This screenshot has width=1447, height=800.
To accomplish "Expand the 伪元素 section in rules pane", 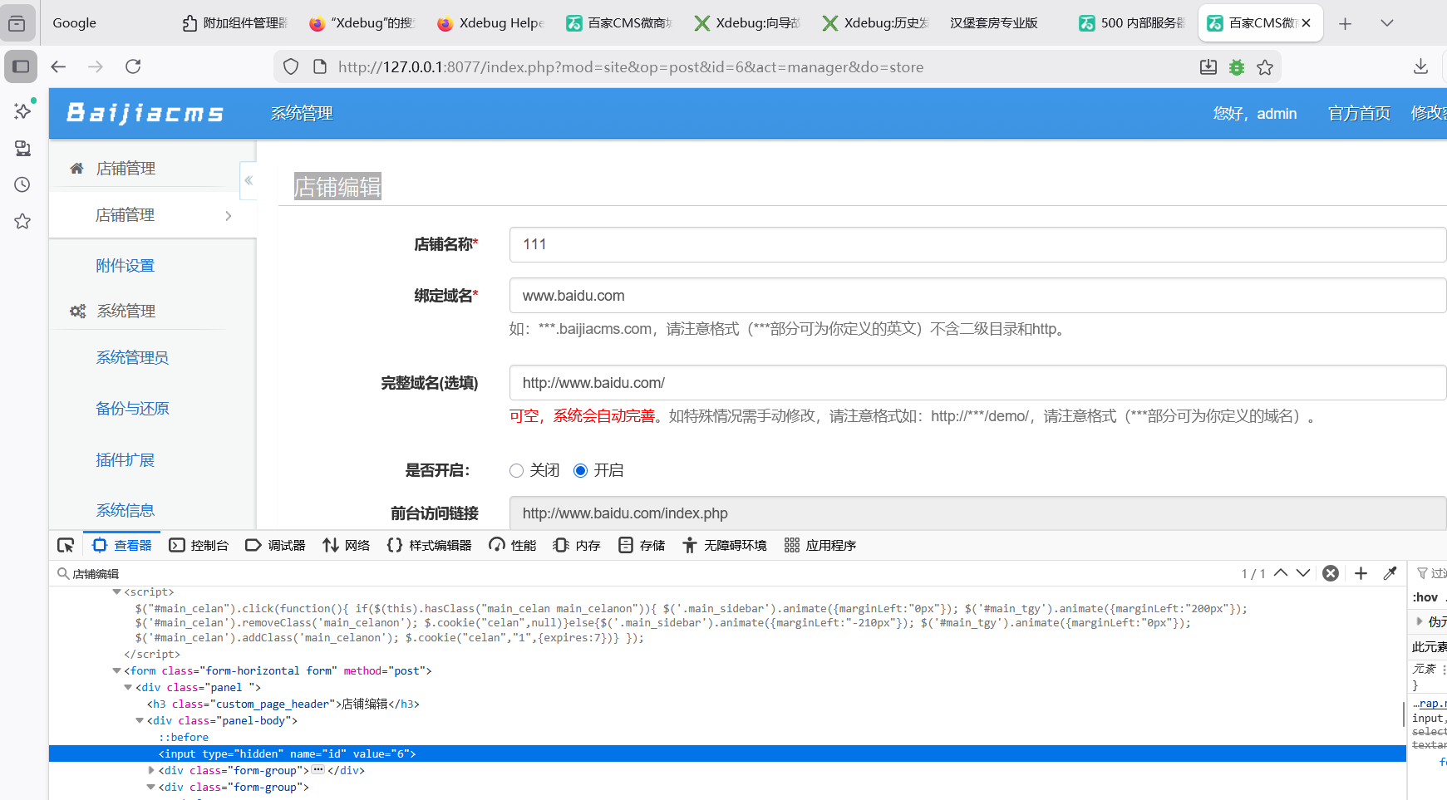I will point(1419,621).
